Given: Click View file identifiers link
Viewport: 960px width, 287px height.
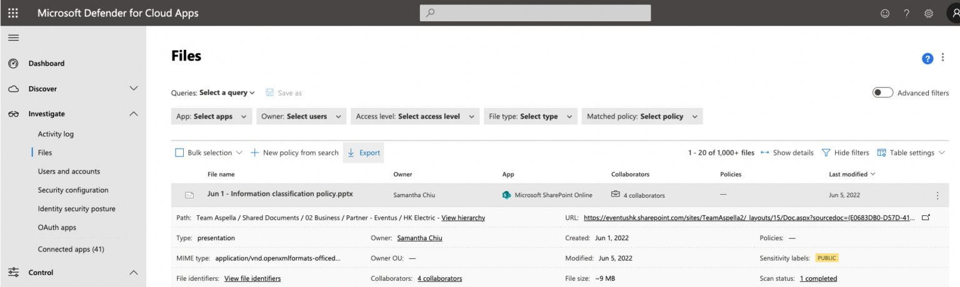Looking at the screenshot, I should (252, 279).
